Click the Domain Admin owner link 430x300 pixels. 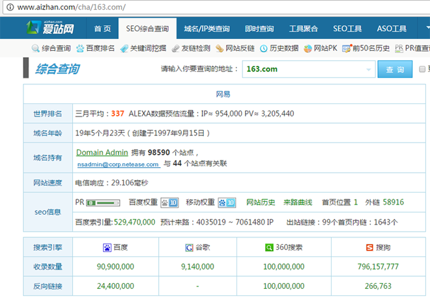tap(102, 152)
